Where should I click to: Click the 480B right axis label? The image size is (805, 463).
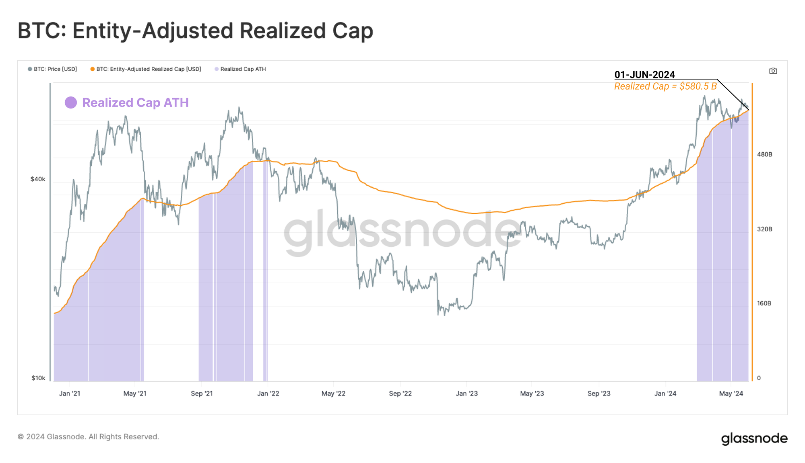coord(764,154)
